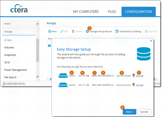Open Scheduled Scrubbing calendar icon
The height and width of the screenshot is (117, 163).
[x=117, y=31]
